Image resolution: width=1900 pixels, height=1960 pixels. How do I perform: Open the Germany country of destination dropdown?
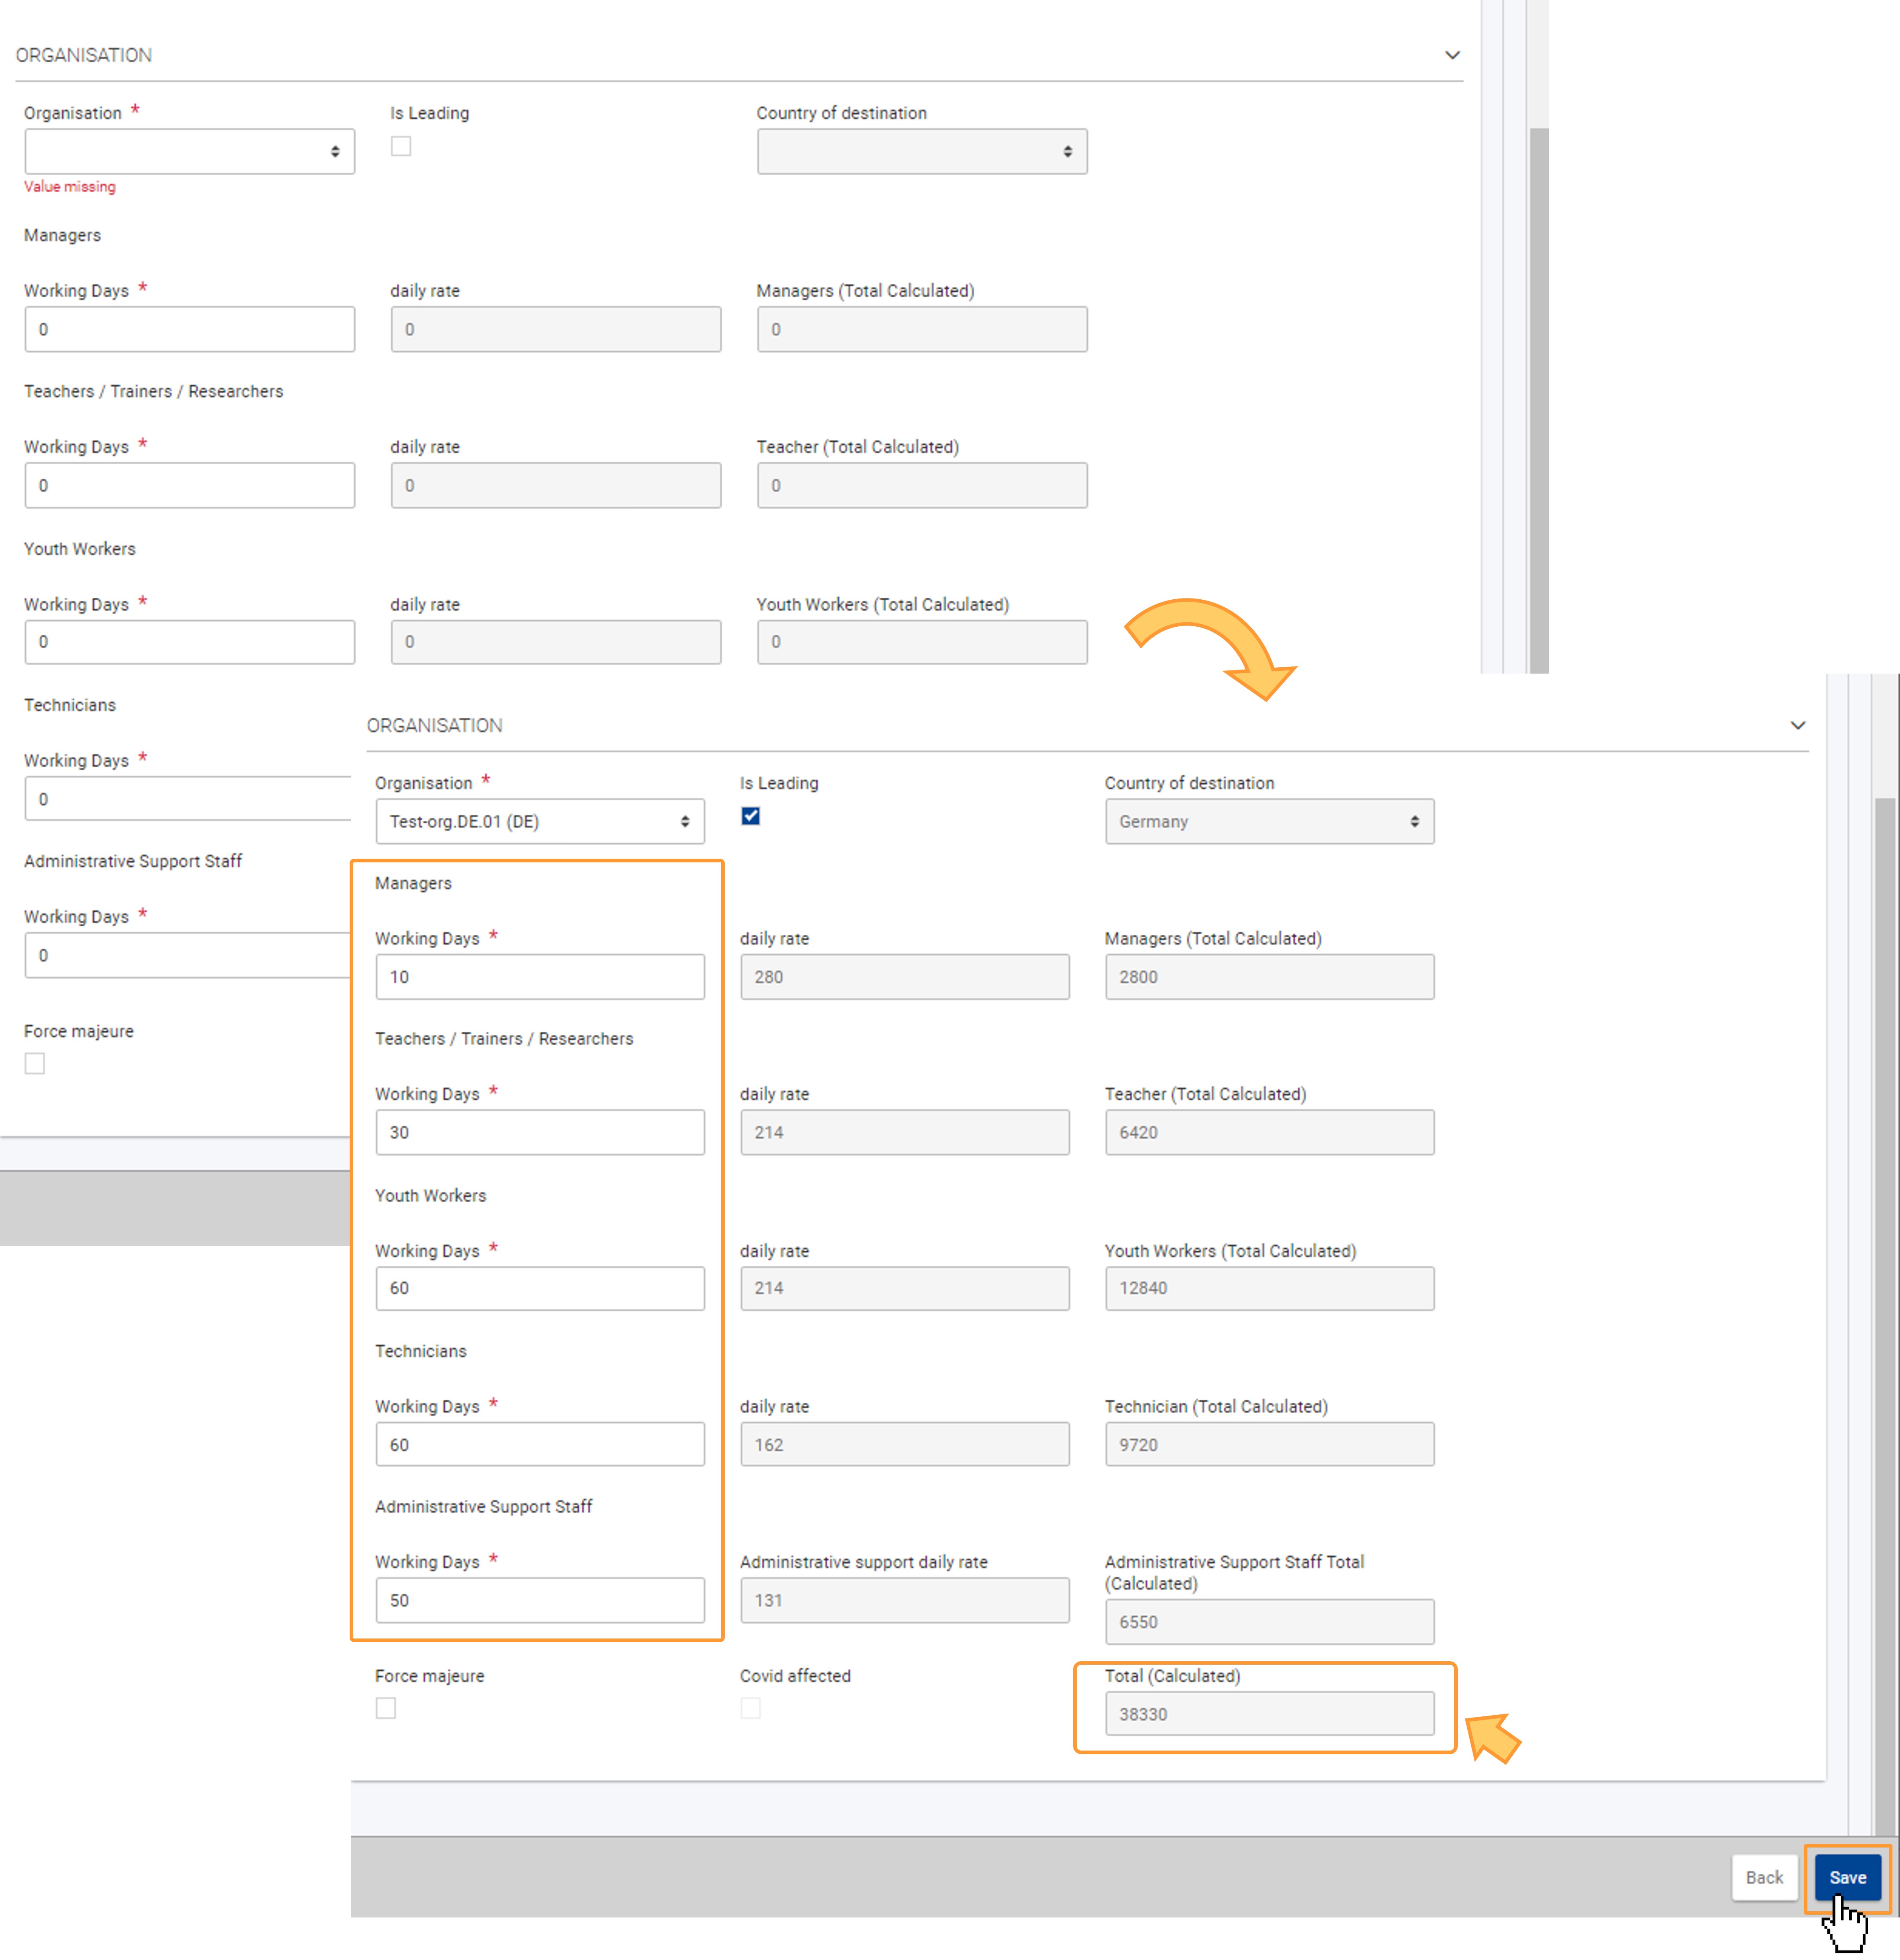[1269, 821]
